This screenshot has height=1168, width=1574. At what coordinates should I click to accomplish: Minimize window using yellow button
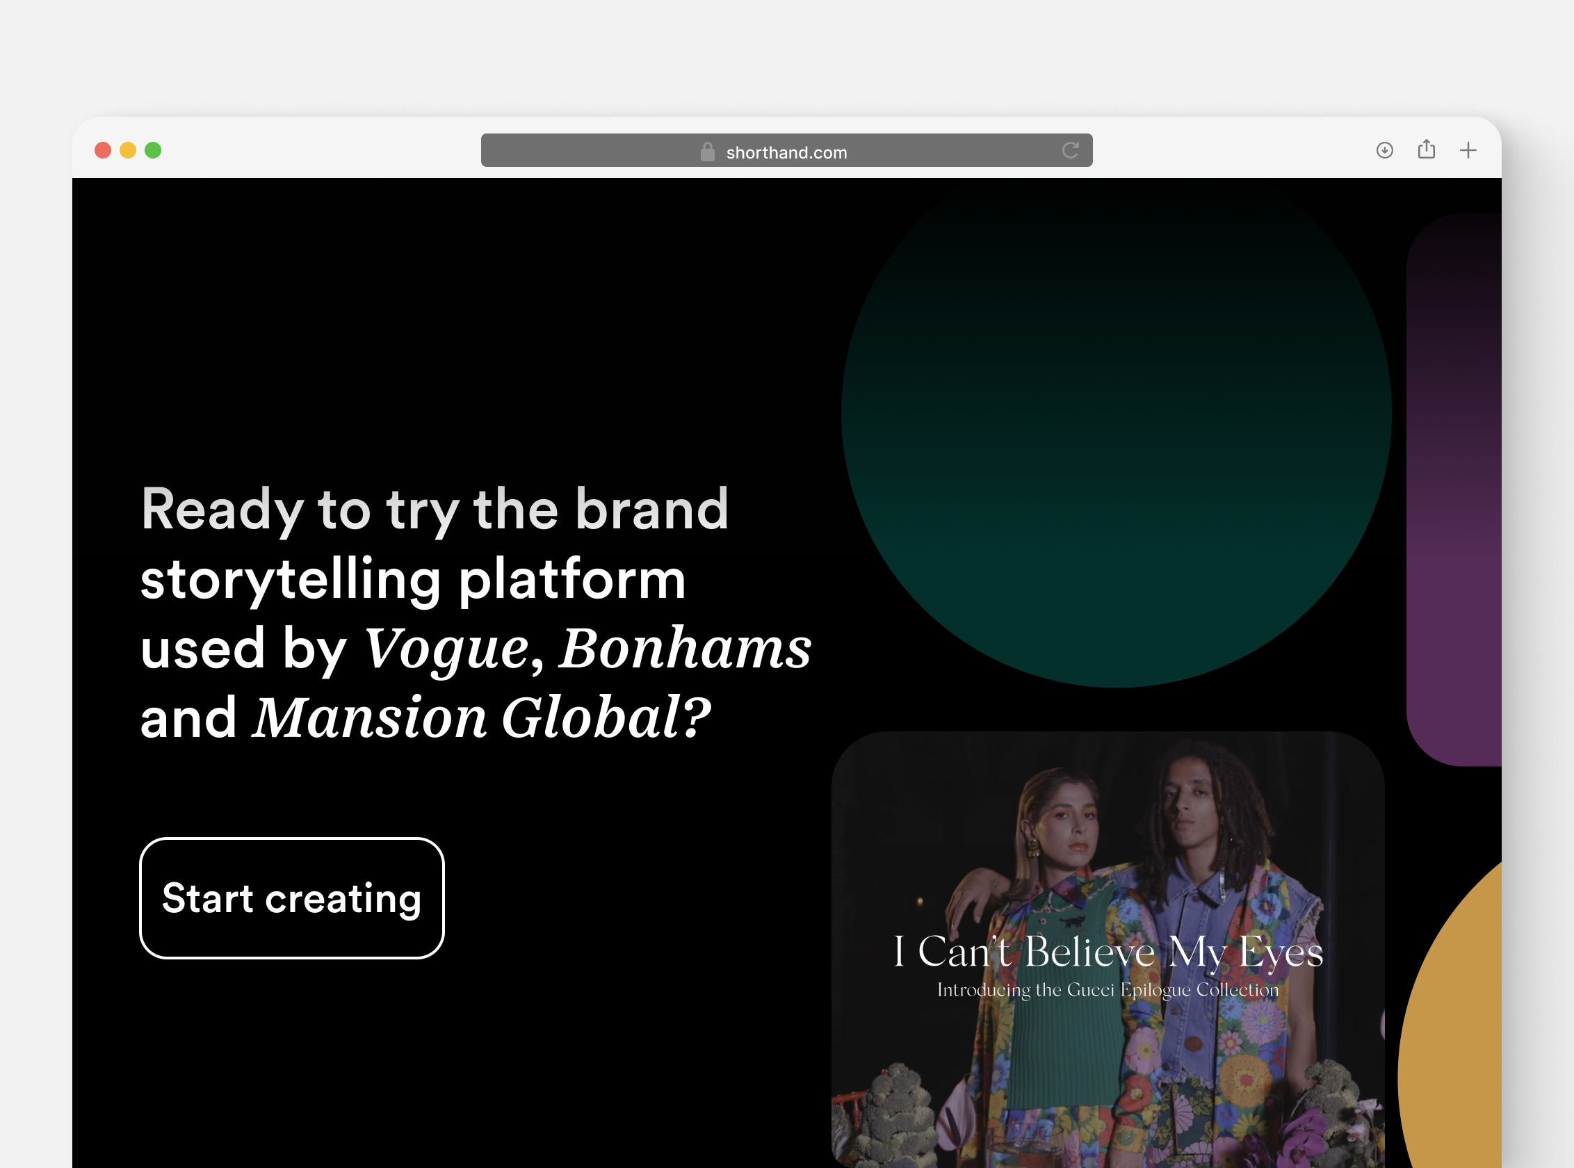(x=128, y=150)
